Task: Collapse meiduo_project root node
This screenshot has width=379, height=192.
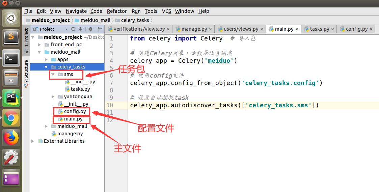Action: coord(33,37)
